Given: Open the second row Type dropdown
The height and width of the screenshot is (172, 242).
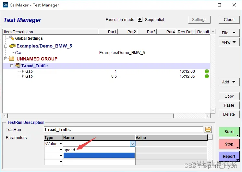Looking at the screenshot, I should [61, 150].
